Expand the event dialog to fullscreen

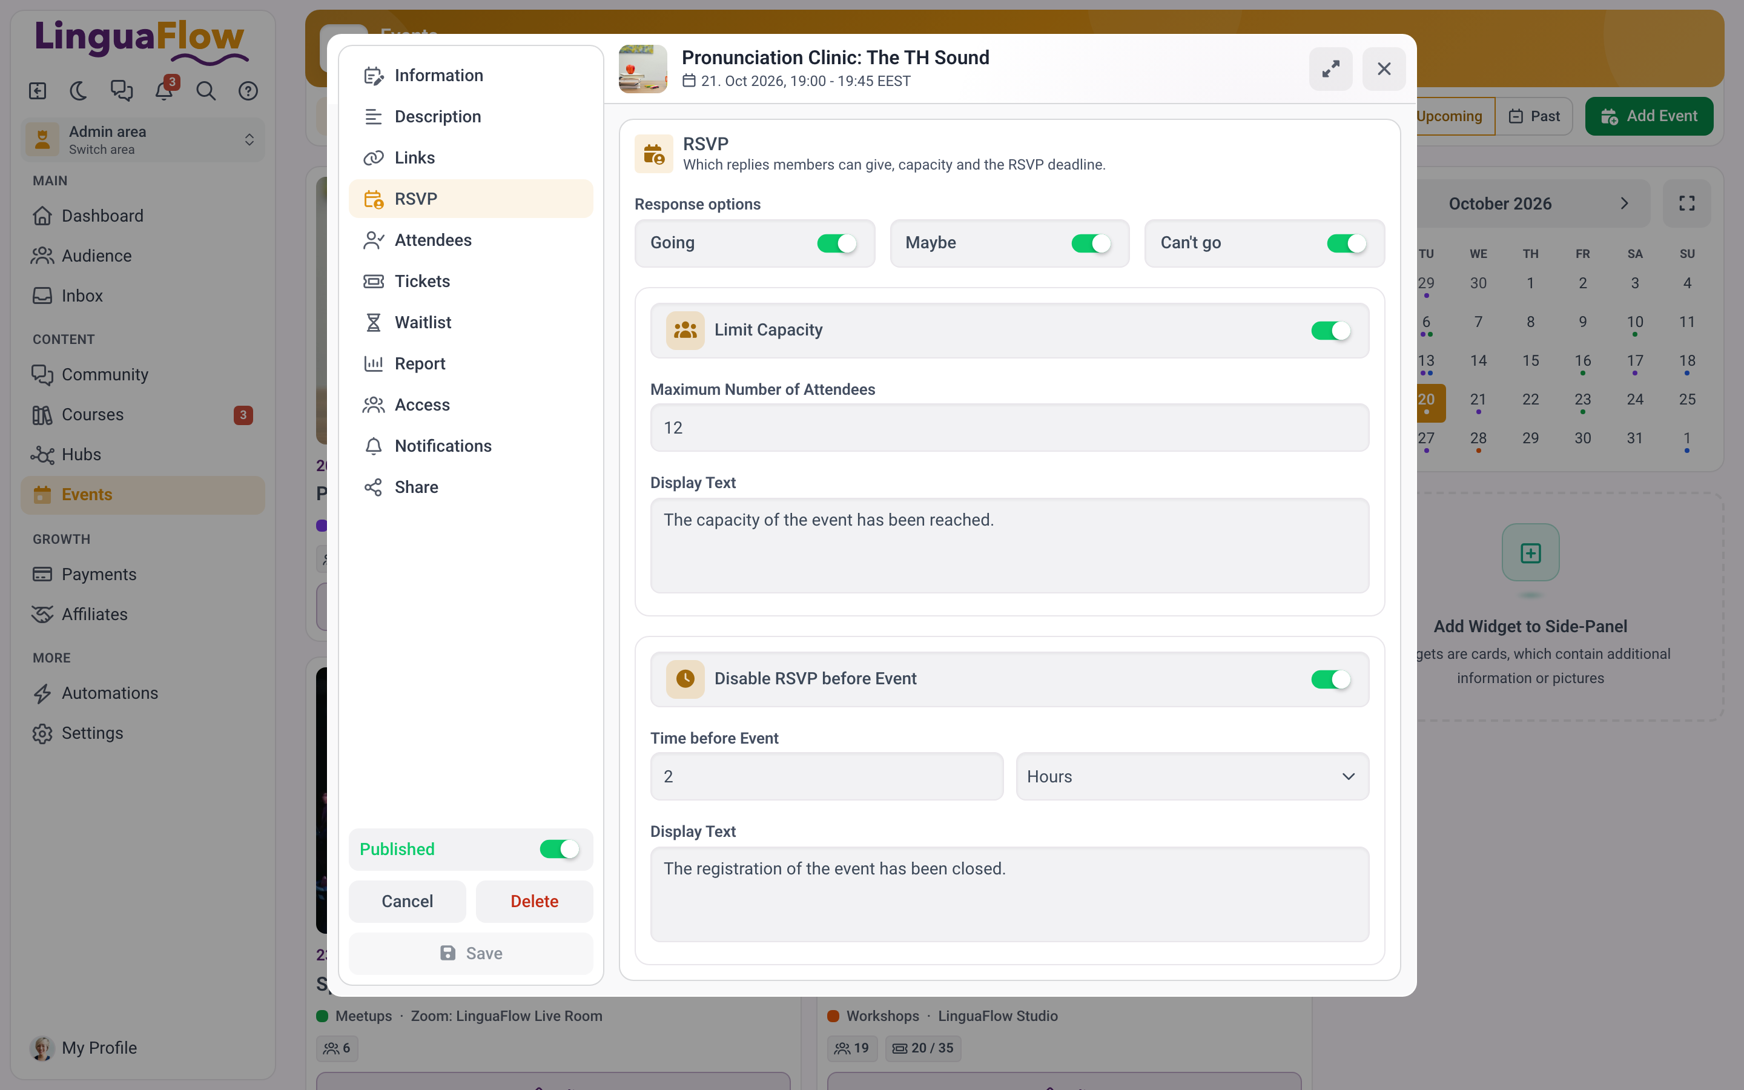pos(1330,69)
